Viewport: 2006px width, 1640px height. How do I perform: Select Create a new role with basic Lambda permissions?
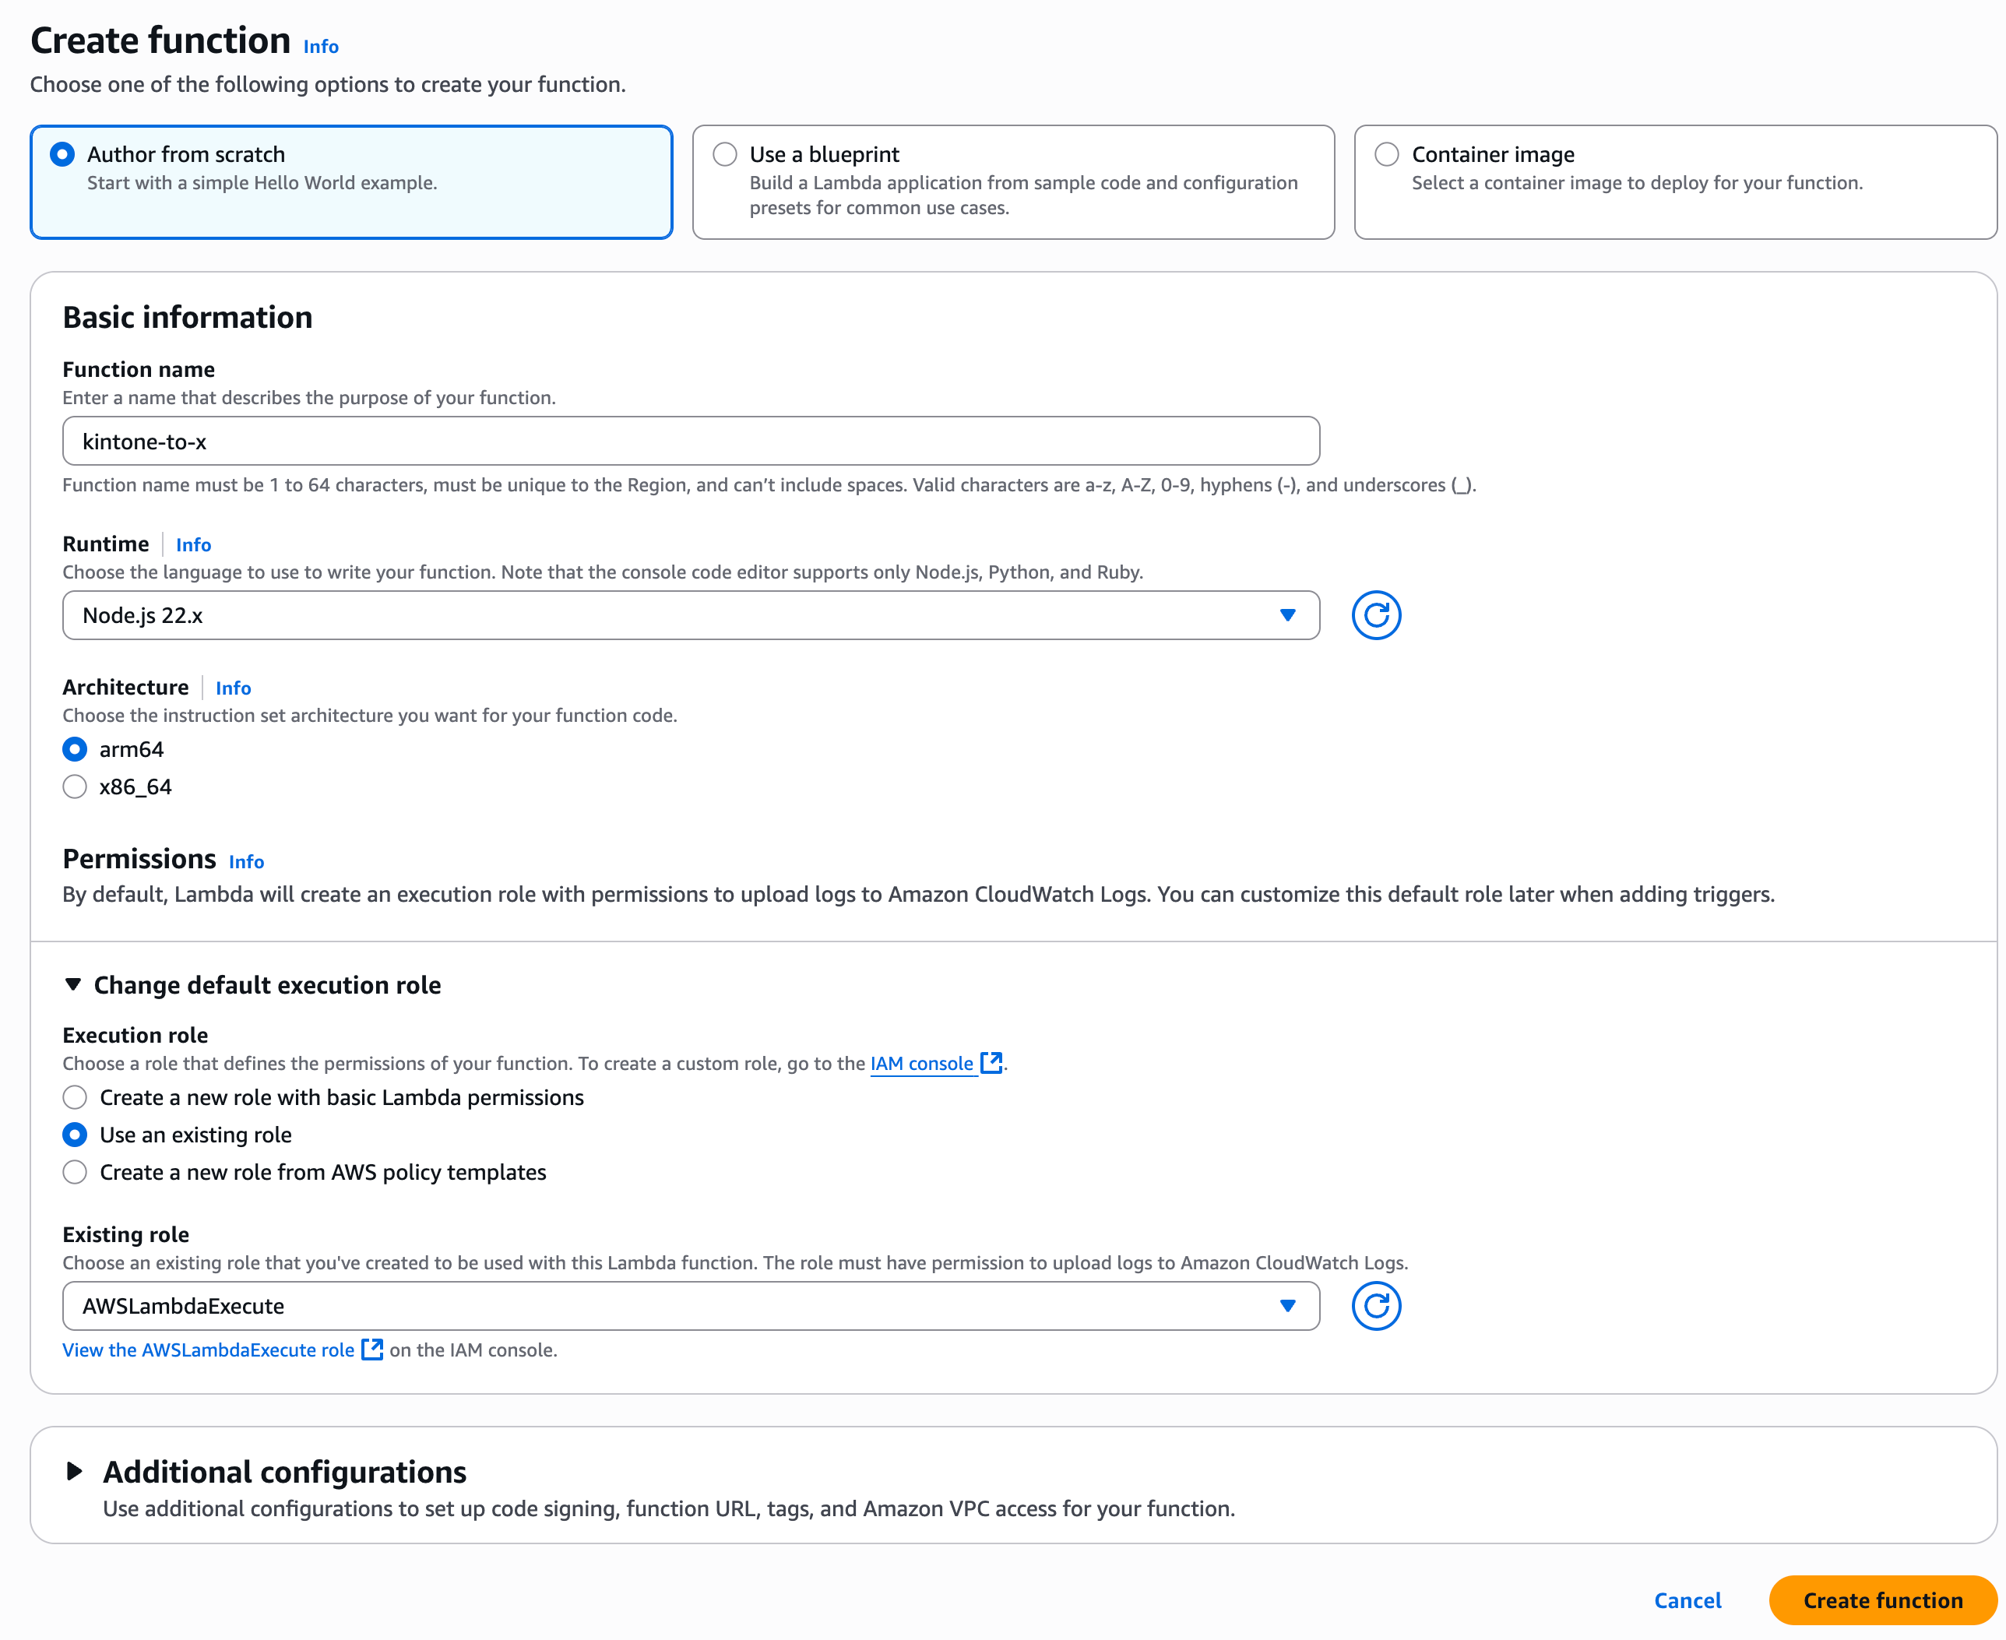[x=75, y=1098]
